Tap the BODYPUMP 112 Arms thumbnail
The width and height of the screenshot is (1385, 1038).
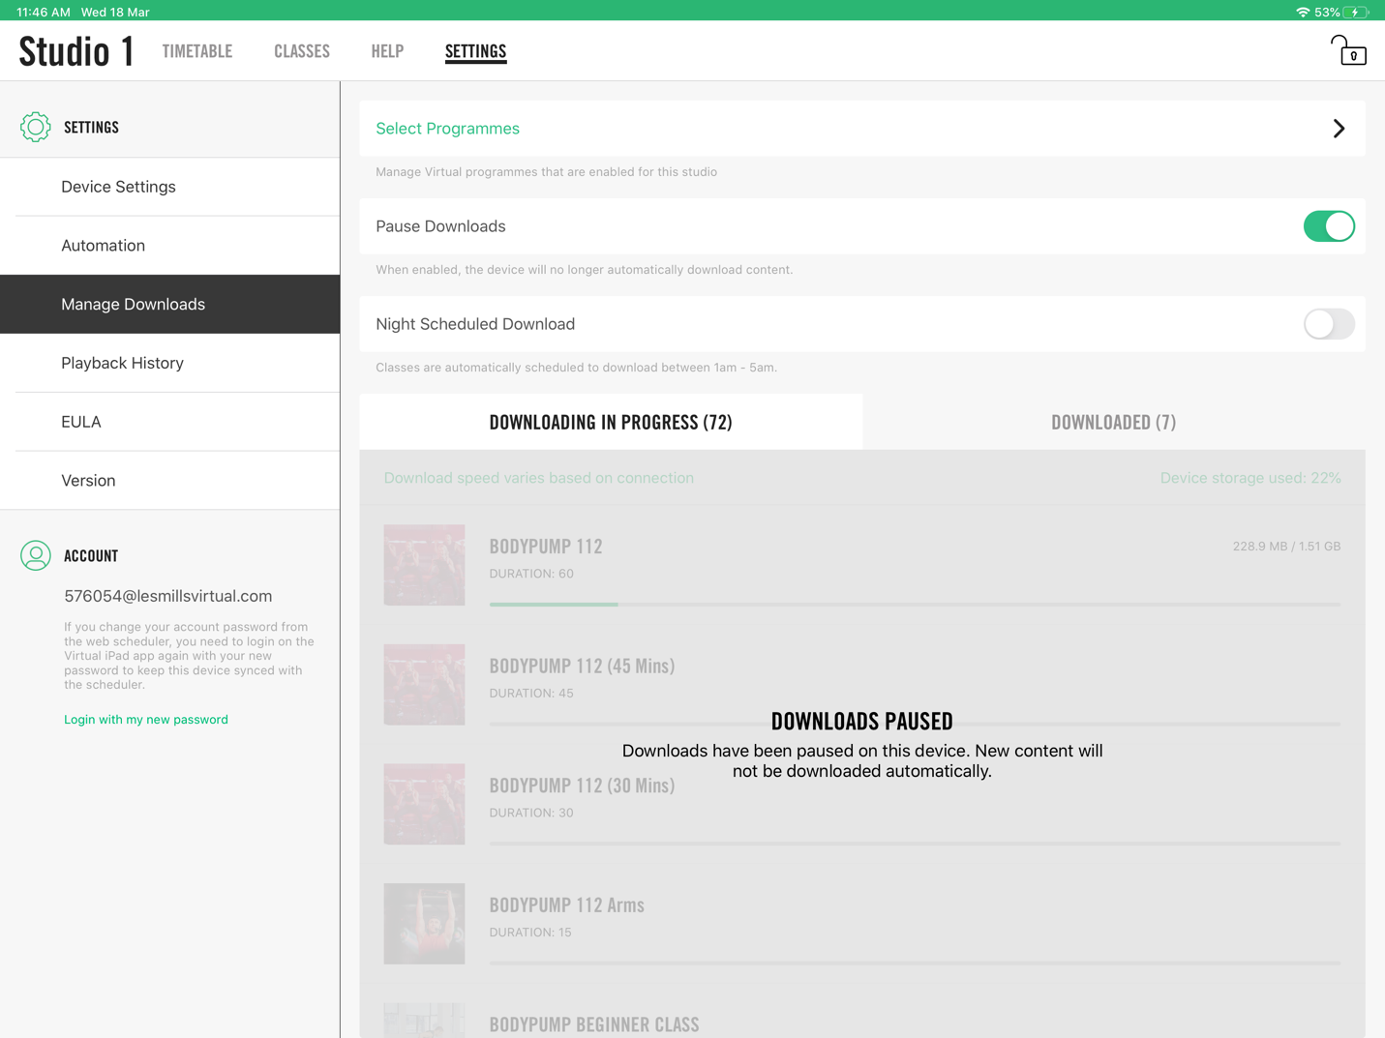coord(424,924)
